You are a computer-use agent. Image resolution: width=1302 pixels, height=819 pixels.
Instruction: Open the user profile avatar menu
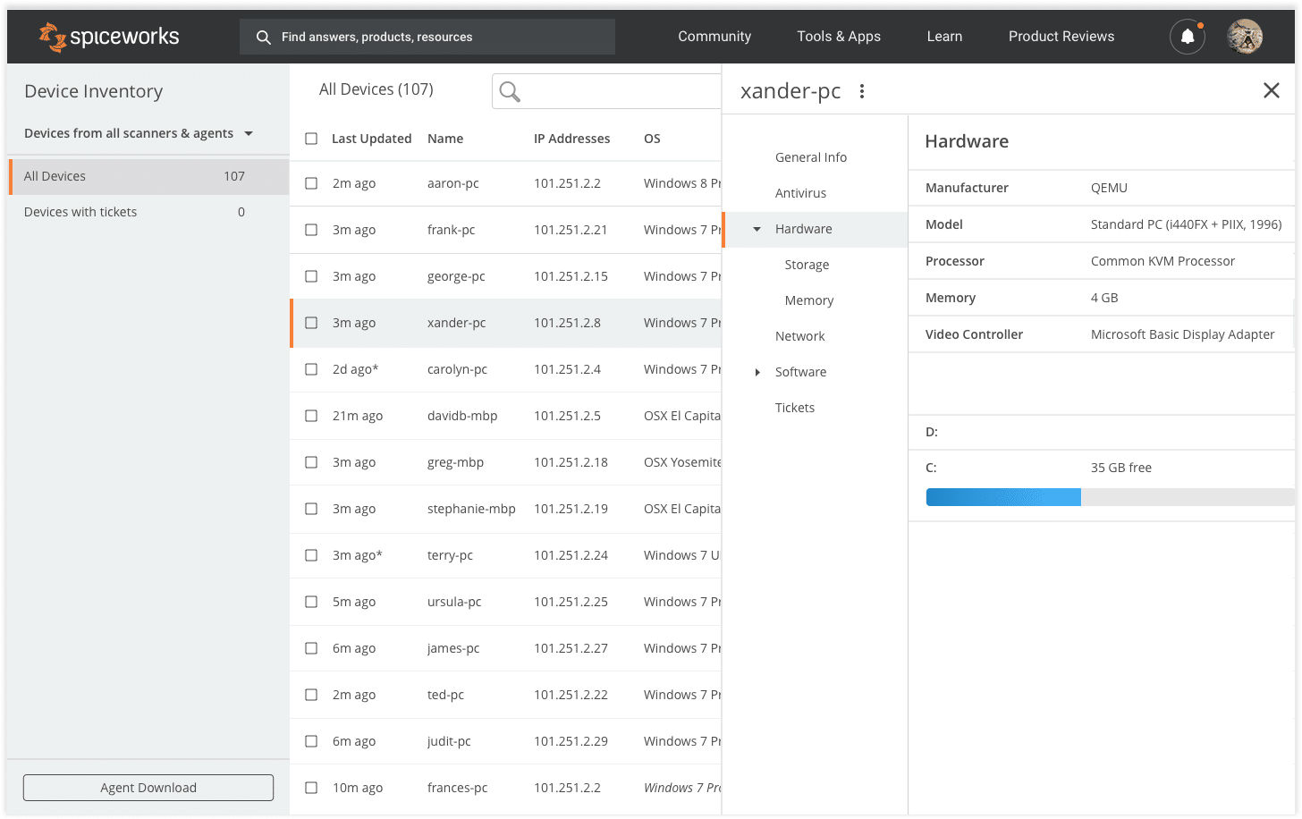point(1245,36)
